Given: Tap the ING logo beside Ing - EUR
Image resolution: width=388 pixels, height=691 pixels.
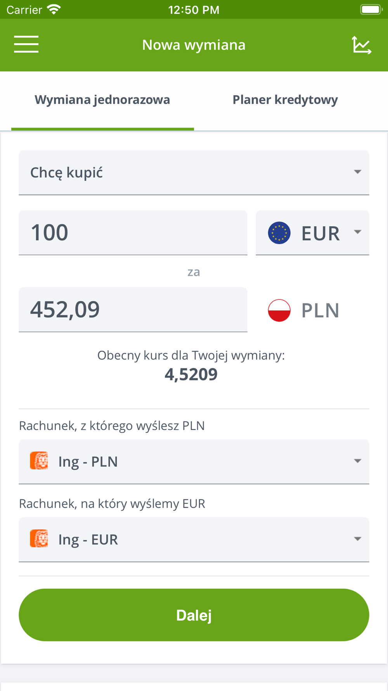Looking at the screenshot, I should pyautogui.click(x=39, y=539).
